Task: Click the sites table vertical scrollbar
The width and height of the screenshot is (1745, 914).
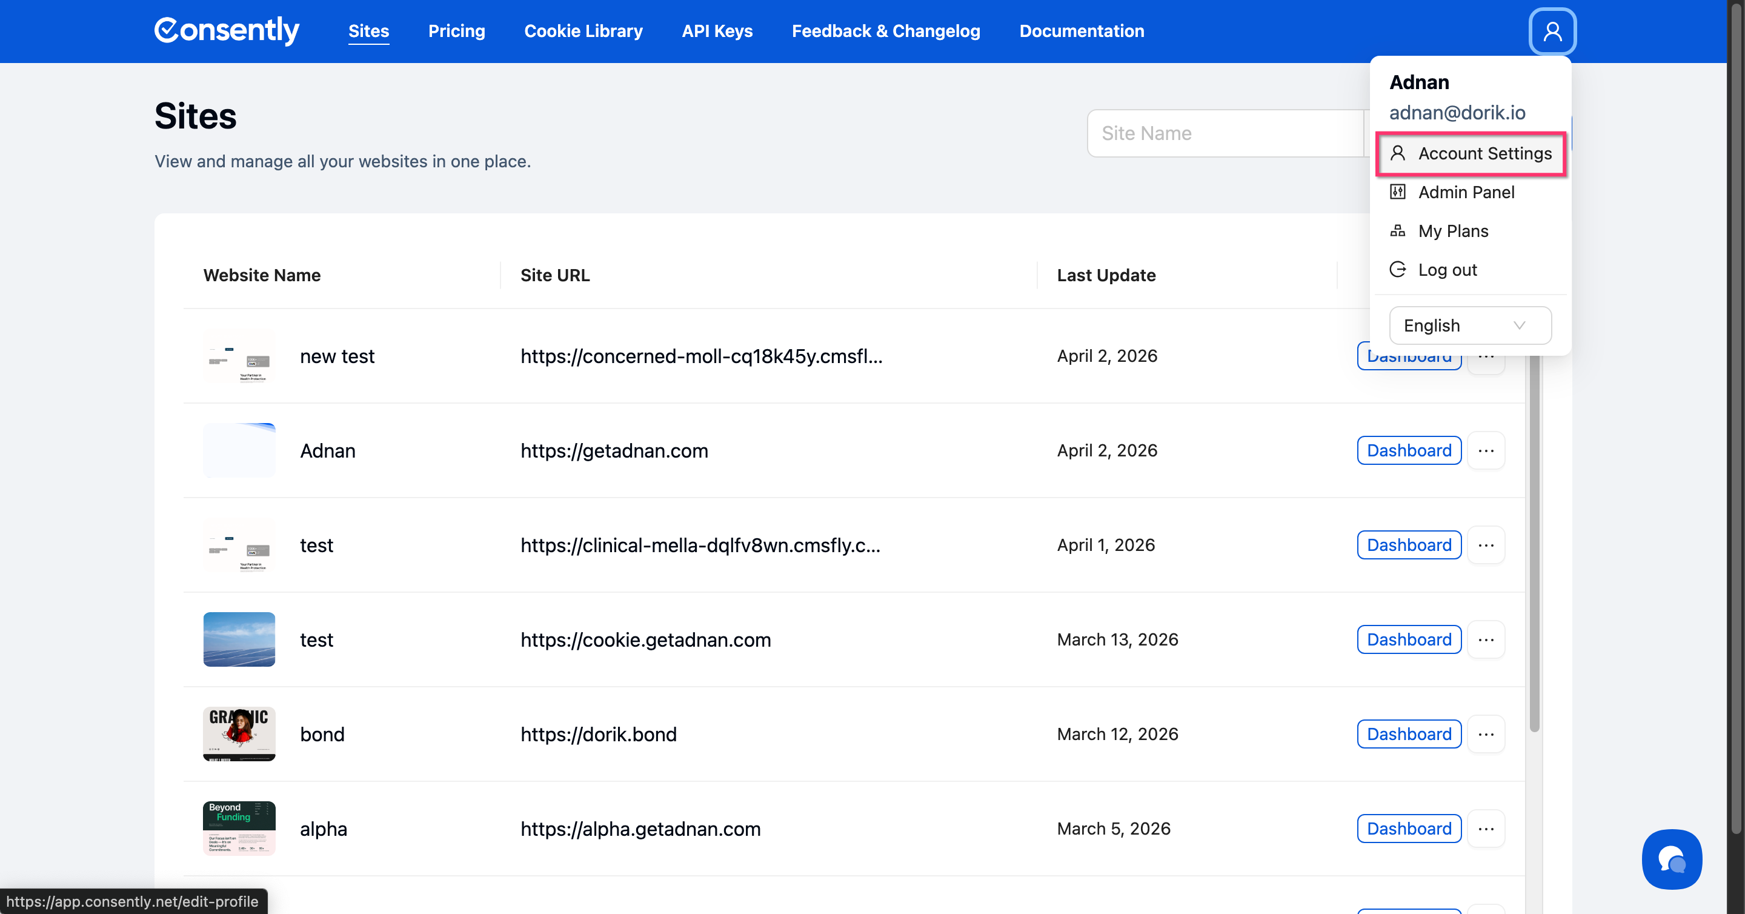Action: click(1534, 542)
